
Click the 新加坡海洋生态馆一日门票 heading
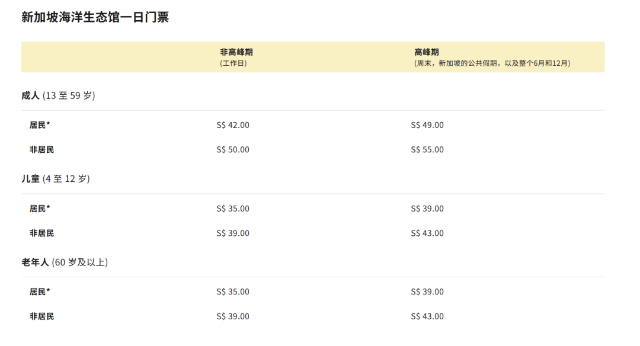pos(95,17)
